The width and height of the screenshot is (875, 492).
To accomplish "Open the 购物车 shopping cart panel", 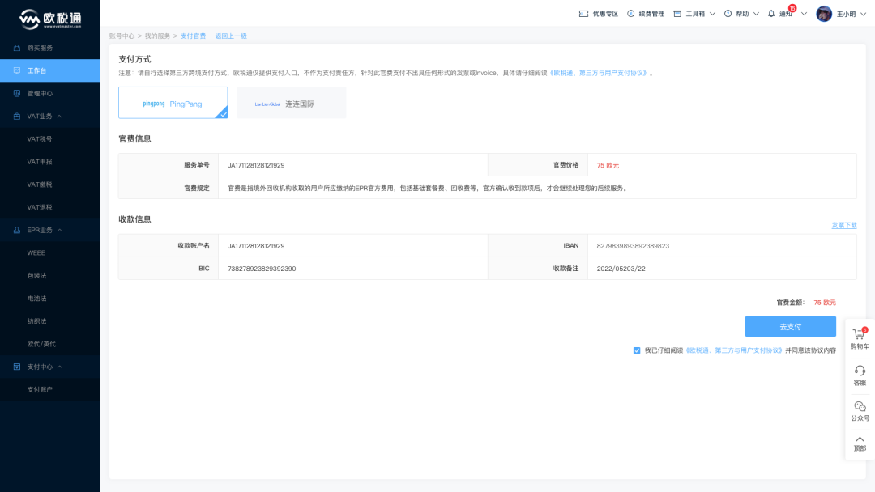I will point(860,336).
